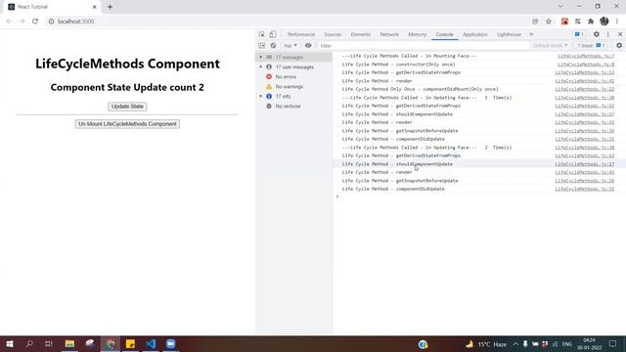Switch to the Sources tab
626x352 pixels.
click(x=333, y=34)
